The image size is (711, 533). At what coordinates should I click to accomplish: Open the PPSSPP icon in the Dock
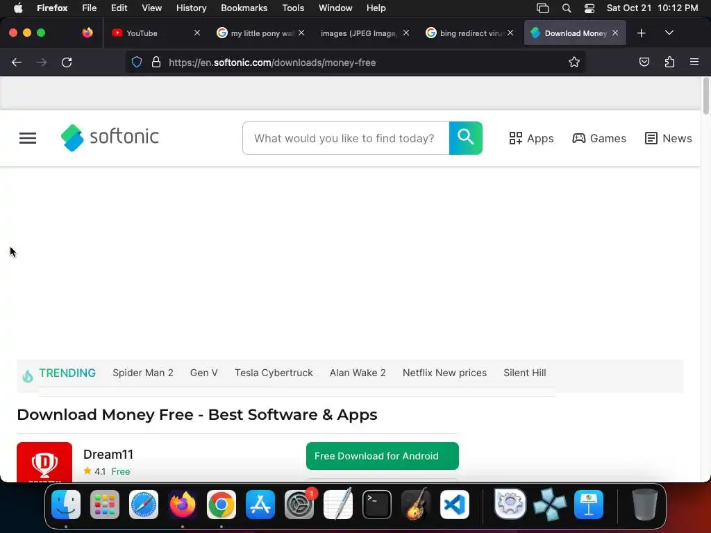pos(550,505)
